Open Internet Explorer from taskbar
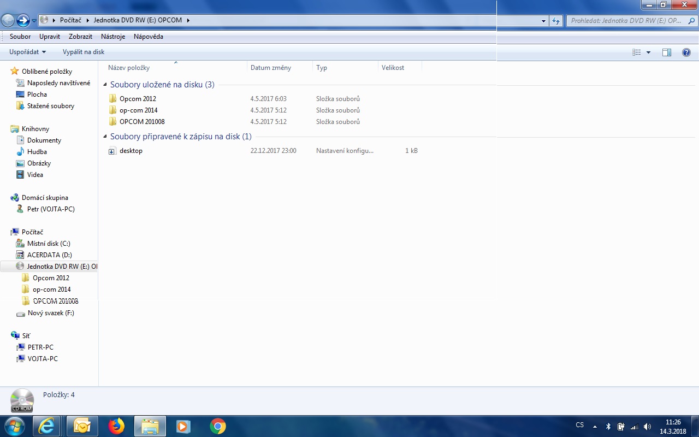The width and height of the screenshot is (699, 437). pyautogui.click(x=46, y=426)
